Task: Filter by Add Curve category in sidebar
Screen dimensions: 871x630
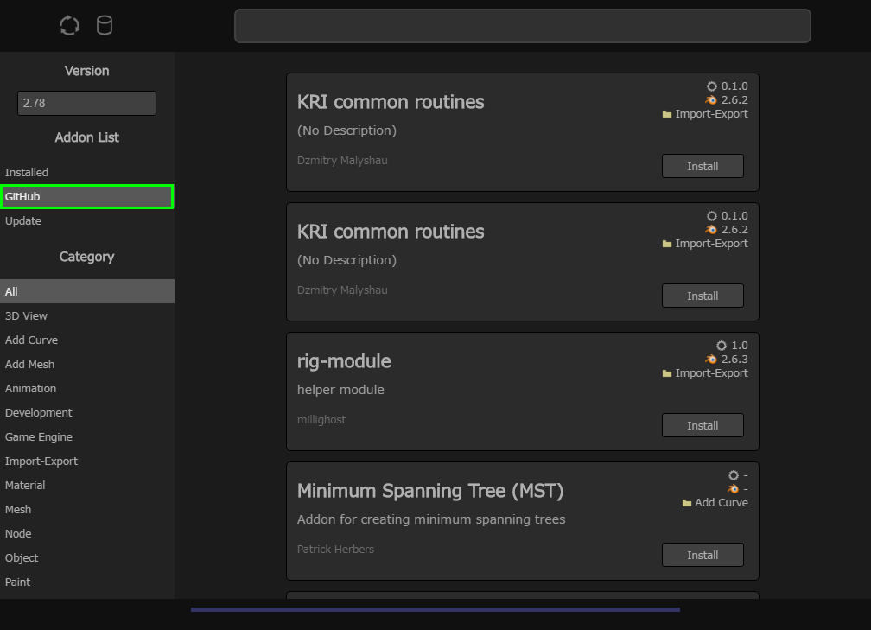Action: click(x=87, y=340)
